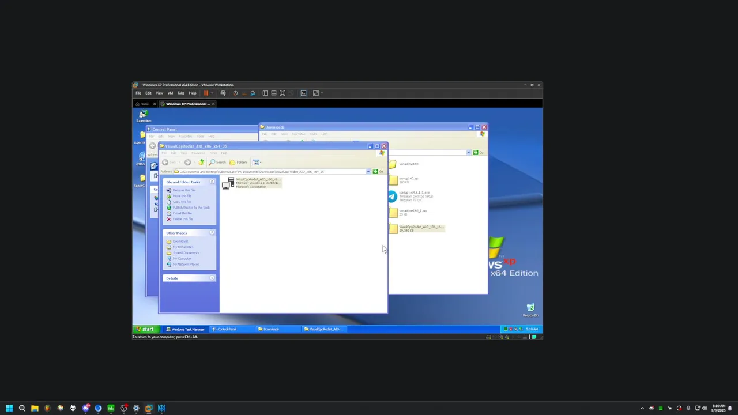Open the VMware File menu

[138, 93]
